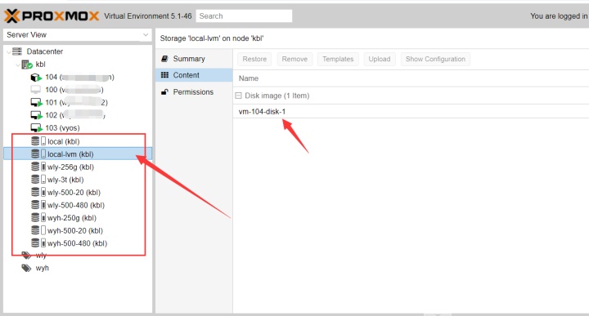The width and height of the screenshot is (589, 316).
Task: Select wly-3t (kbl) storage label
Action: pos(65,180)
